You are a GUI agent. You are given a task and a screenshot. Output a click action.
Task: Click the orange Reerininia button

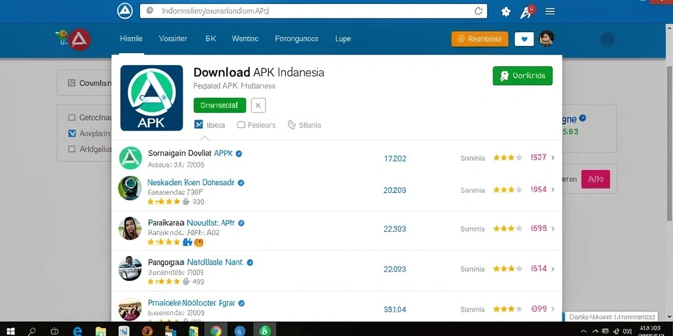coord(480,39)
